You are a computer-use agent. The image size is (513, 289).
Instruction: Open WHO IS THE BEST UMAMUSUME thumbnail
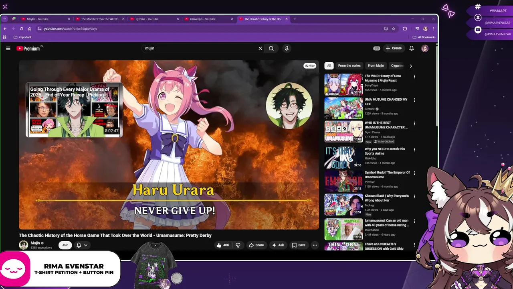coord(343,132)
